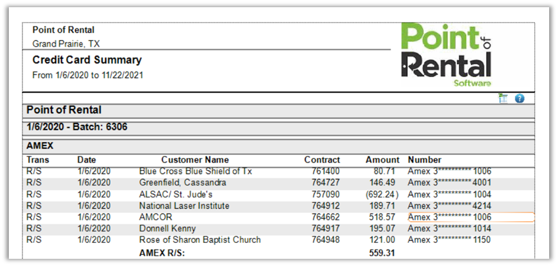Click the Point of Rental store group header

point(64,110)
